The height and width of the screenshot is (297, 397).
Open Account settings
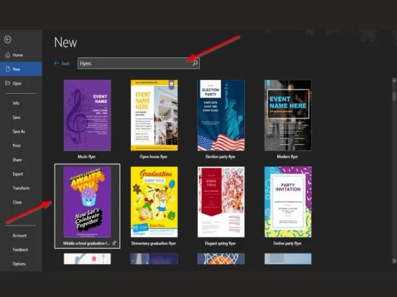click(19, 235)
